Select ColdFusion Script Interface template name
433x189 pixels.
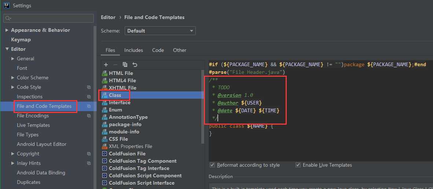pyautogui.click(x=142, y=183)
